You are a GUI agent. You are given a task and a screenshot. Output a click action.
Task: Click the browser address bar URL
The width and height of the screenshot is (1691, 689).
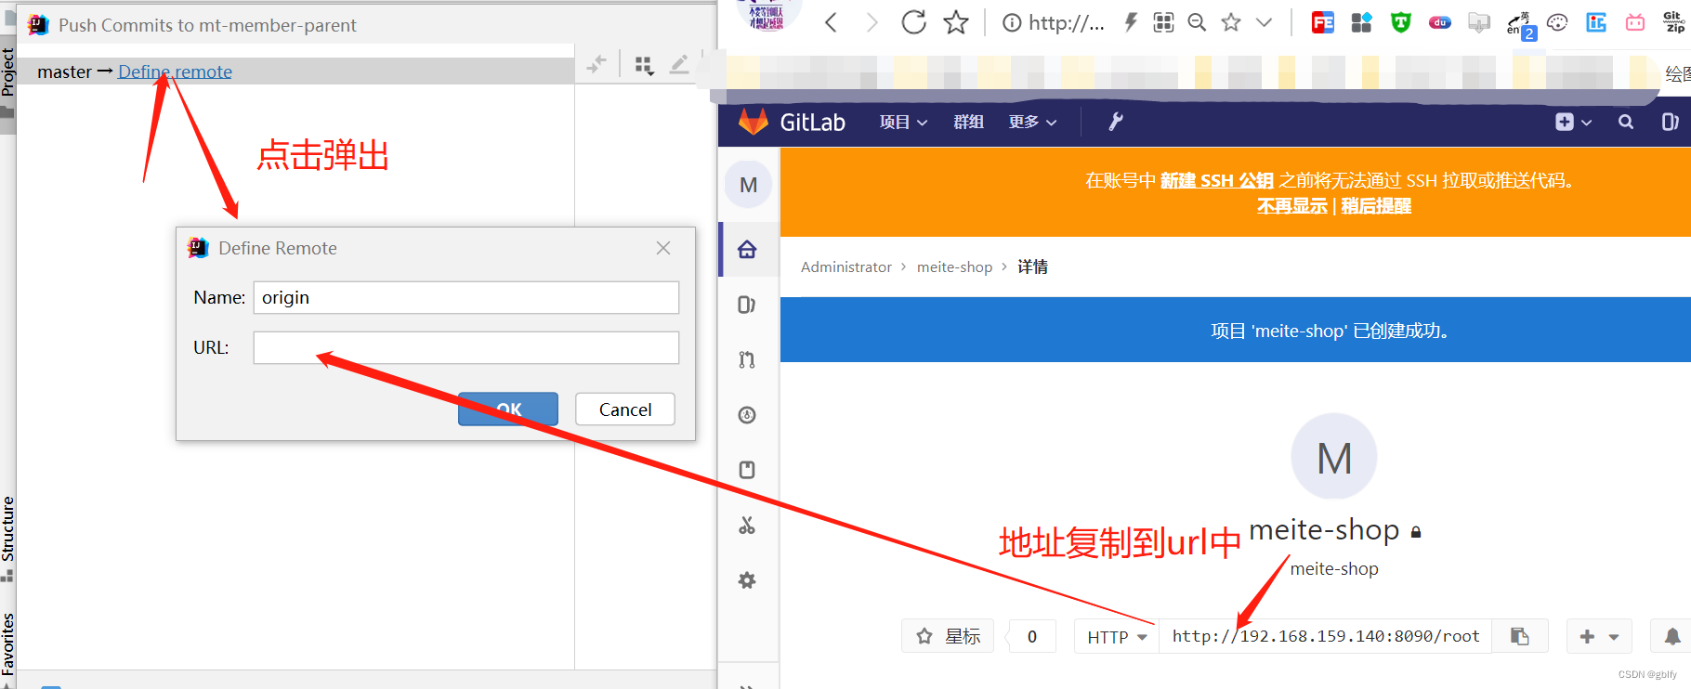pyautogui.click(x=1066, y=23)
